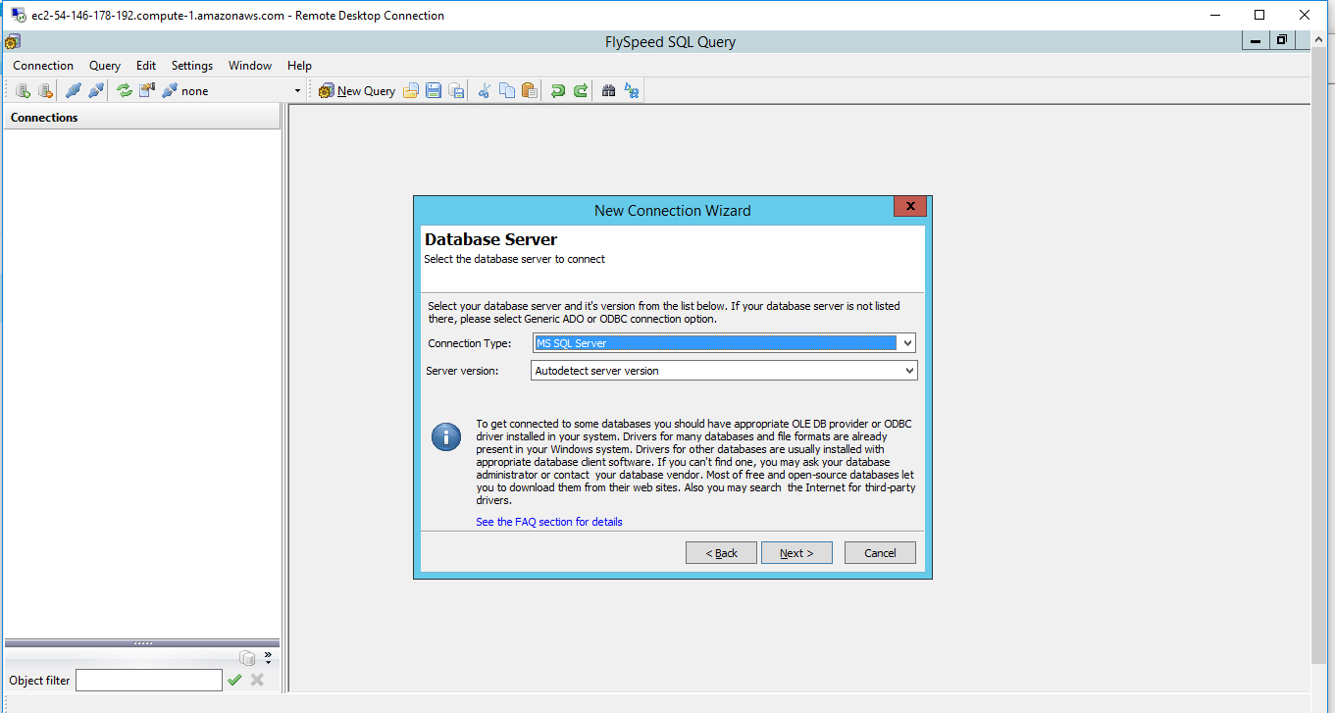This screenshot has width=1335, height=713.
Task: Open the Connection Type dropdown
Action: coord(906,342)
